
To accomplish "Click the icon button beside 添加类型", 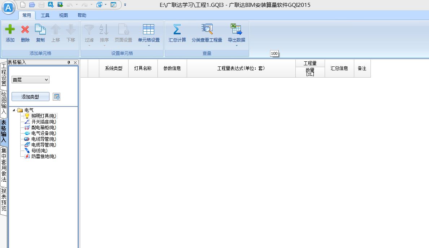I will (x=57, y=96).
